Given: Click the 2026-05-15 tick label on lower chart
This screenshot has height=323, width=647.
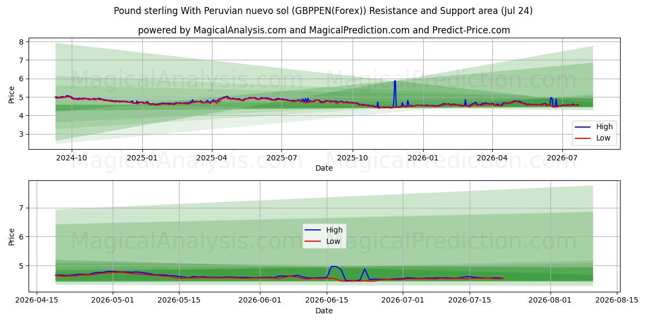Looking at the screenshot, I should 179,301.
